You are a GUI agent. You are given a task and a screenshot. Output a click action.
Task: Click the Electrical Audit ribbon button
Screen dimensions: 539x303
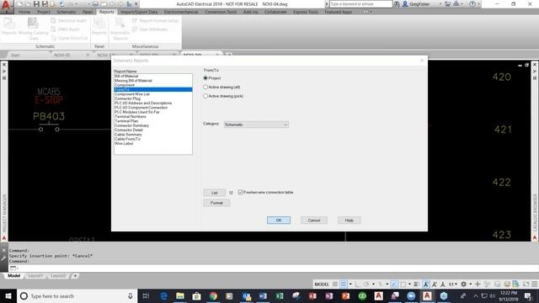(69, 20)
